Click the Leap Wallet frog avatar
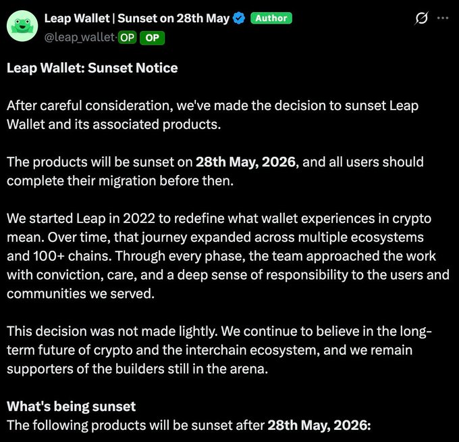The width and height of the screenshot is (459, 442). (22, 26)
